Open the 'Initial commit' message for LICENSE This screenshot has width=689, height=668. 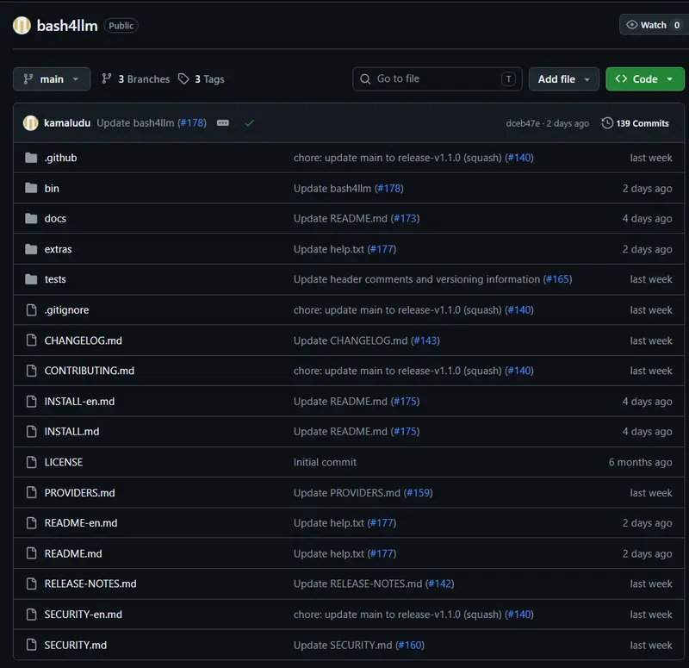(x=326, y=462)
